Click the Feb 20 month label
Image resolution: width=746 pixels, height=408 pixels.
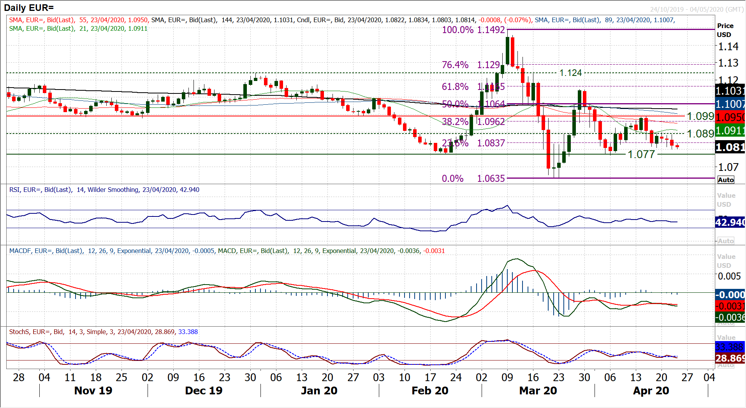coord(430,390)
